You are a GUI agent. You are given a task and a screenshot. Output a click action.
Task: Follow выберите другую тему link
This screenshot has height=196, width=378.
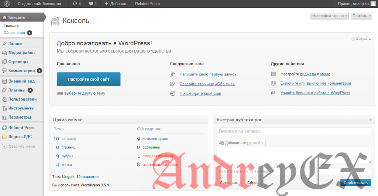click(85, 93)
